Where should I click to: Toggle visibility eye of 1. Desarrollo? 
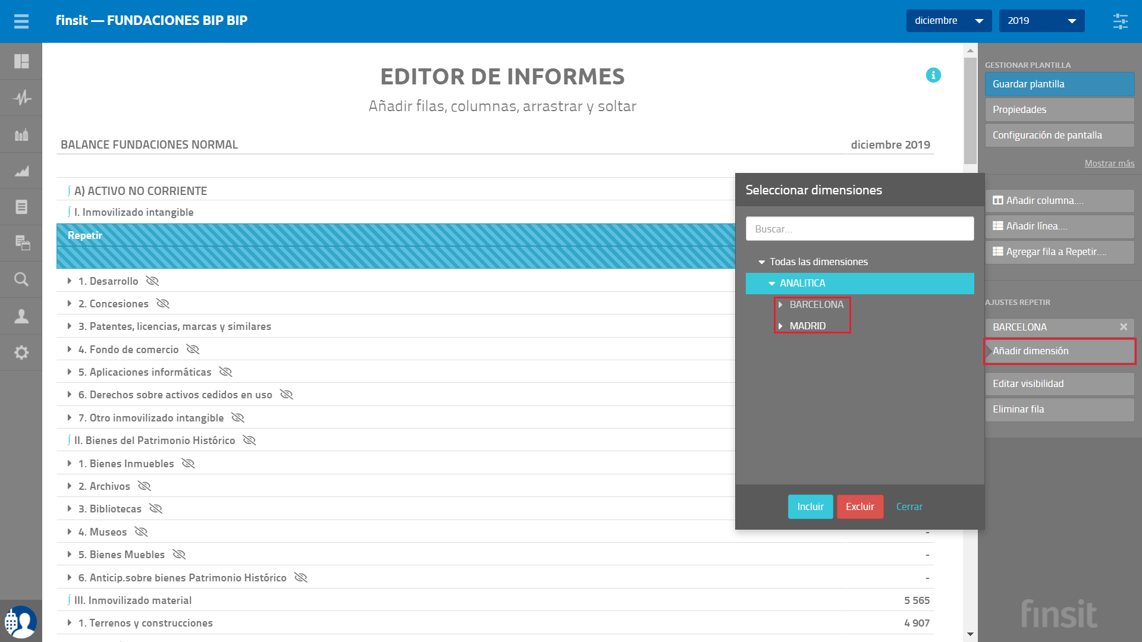[152, 281]
